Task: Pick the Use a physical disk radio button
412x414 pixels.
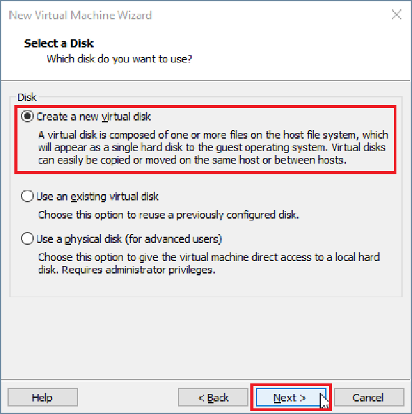Action: pyautogui.click(x=27, y=239)
